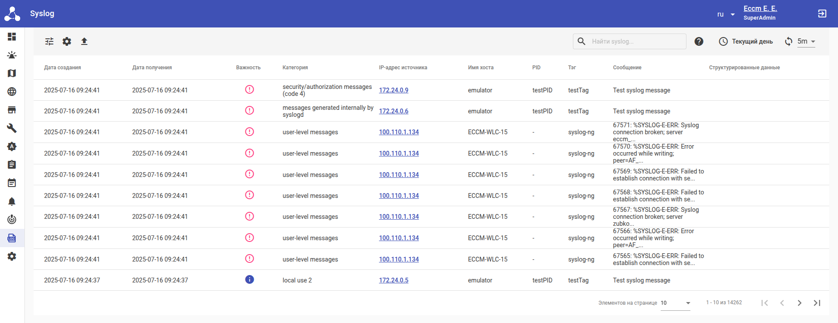Click the logout icon in header
838x323 pixels.
click(x=822, y=14)
